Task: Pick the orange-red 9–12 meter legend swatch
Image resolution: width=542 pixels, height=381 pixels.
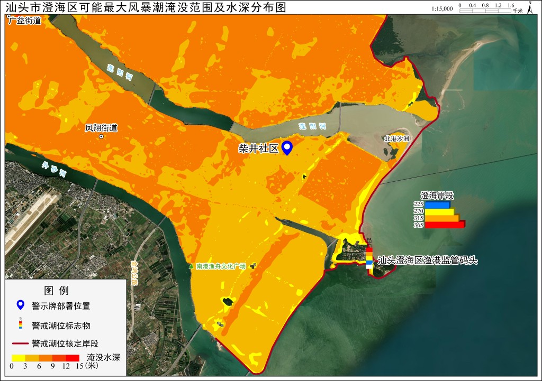Action: point(59,358)
